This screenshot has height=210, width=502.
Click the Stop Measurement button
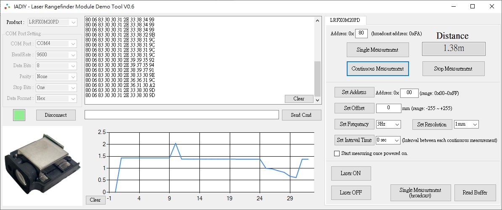[x=453, y=69]
